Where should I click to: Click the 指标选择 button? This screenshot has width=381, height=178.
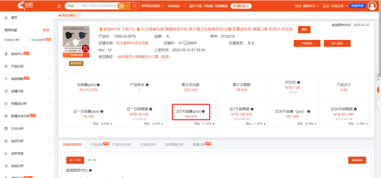[357, 160]
